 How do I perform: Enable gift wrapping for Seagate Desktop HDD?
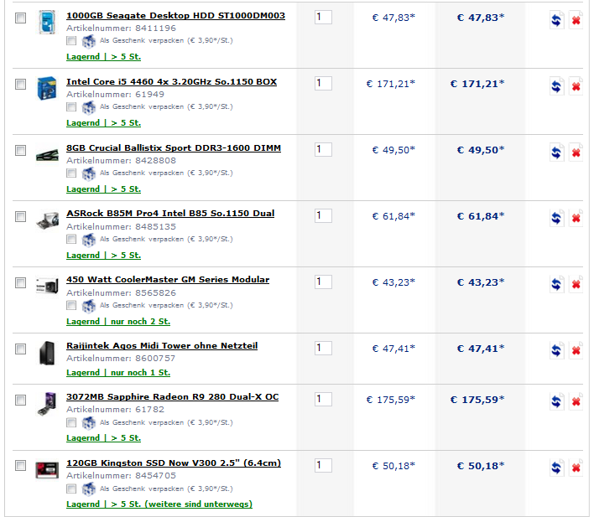[71, 40]
